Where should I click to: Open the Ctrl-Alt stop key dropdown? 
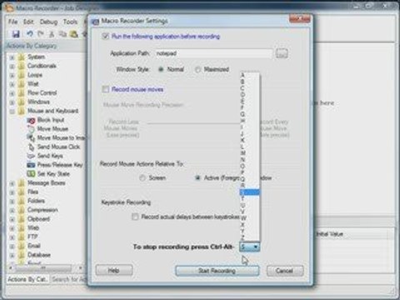(x=249, y=247)
